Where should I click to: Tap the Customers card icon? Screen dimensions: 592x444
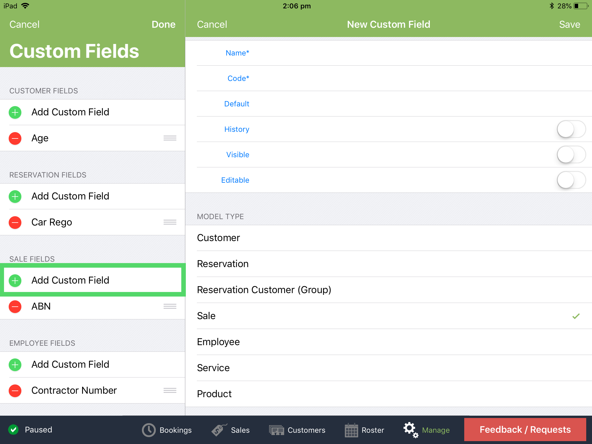277,430
